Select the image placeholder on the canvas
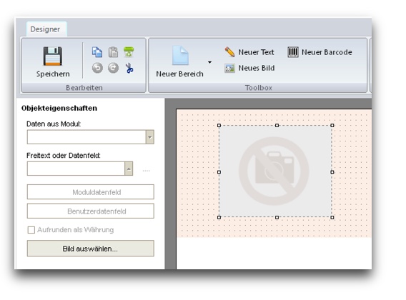Image resolution: width=406 pixels, height=300 pixels. (x=275, y=171)
